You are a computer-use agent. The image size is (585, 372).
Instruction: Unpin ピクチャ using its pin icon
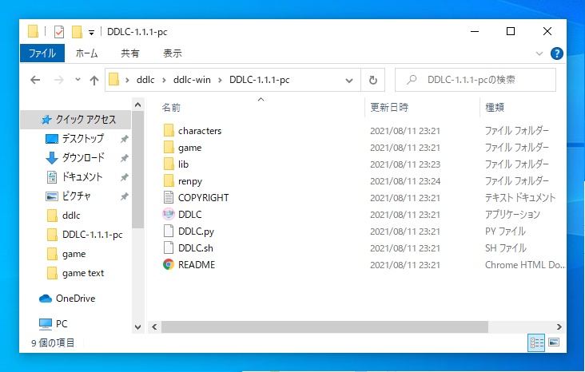[124, 196]
